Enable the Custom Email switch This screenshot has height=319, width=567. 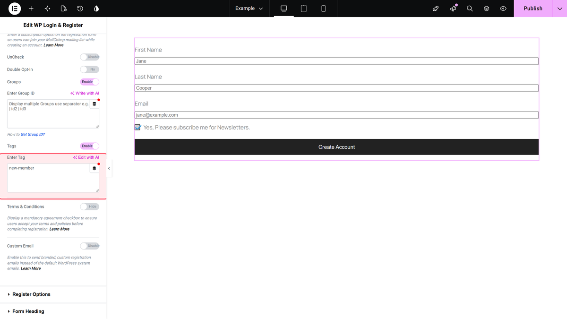click(x=90, y=246)
